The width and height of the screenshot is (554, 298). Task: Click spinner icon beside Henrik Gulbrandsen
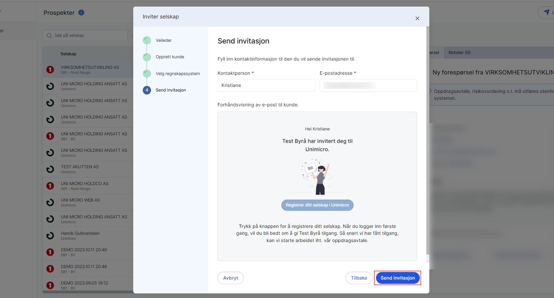(x=50, y=235)
